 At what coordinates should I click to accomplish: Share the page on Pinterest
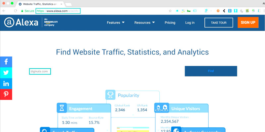(6, 94)
